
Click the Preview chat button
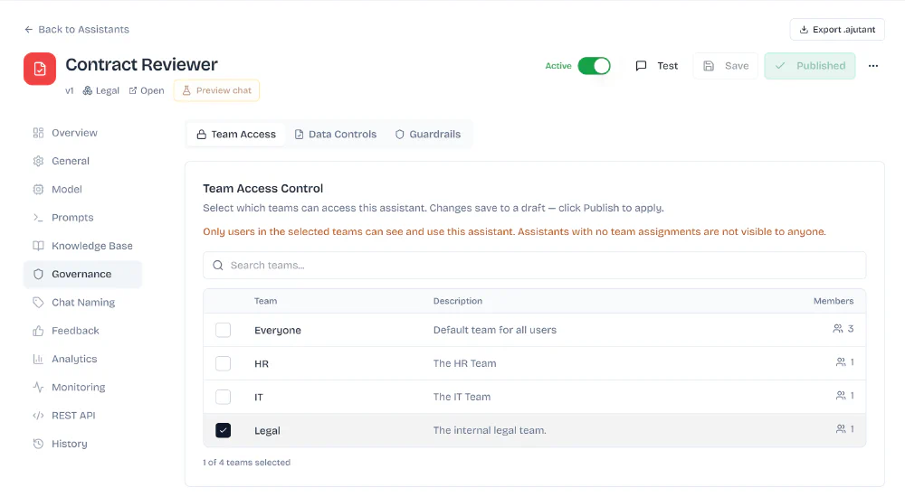point(216,90)
